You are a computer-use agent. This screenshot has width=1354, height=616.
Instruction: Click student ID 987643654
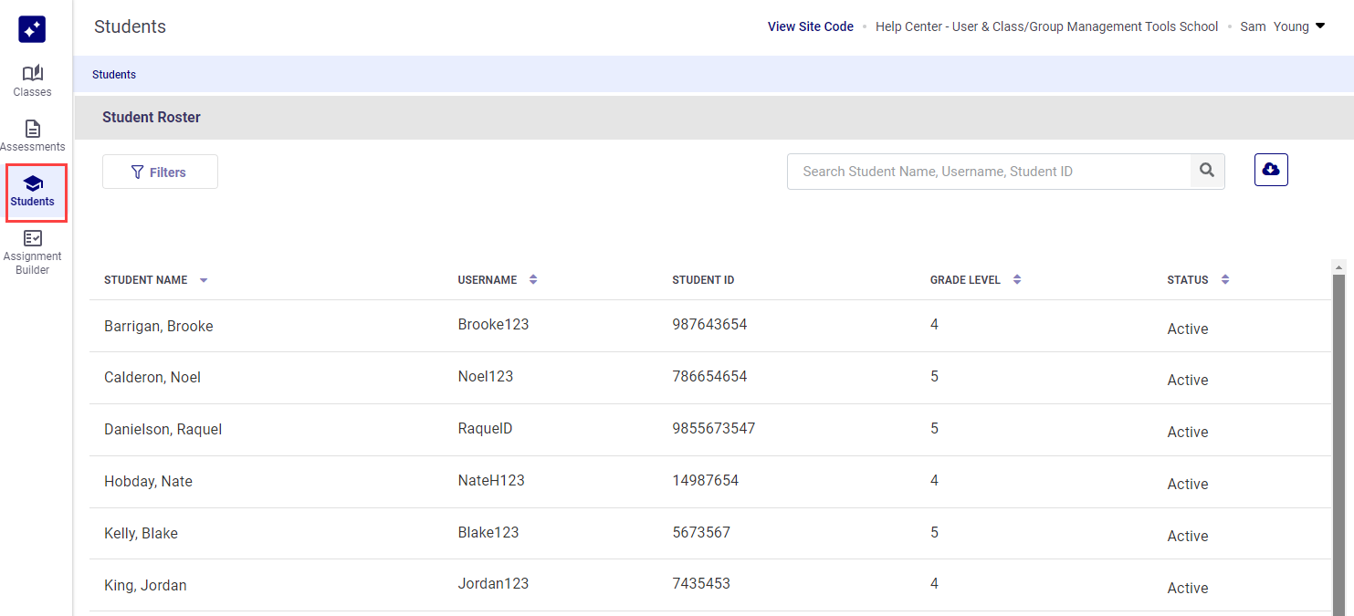[x=709, y=324]
